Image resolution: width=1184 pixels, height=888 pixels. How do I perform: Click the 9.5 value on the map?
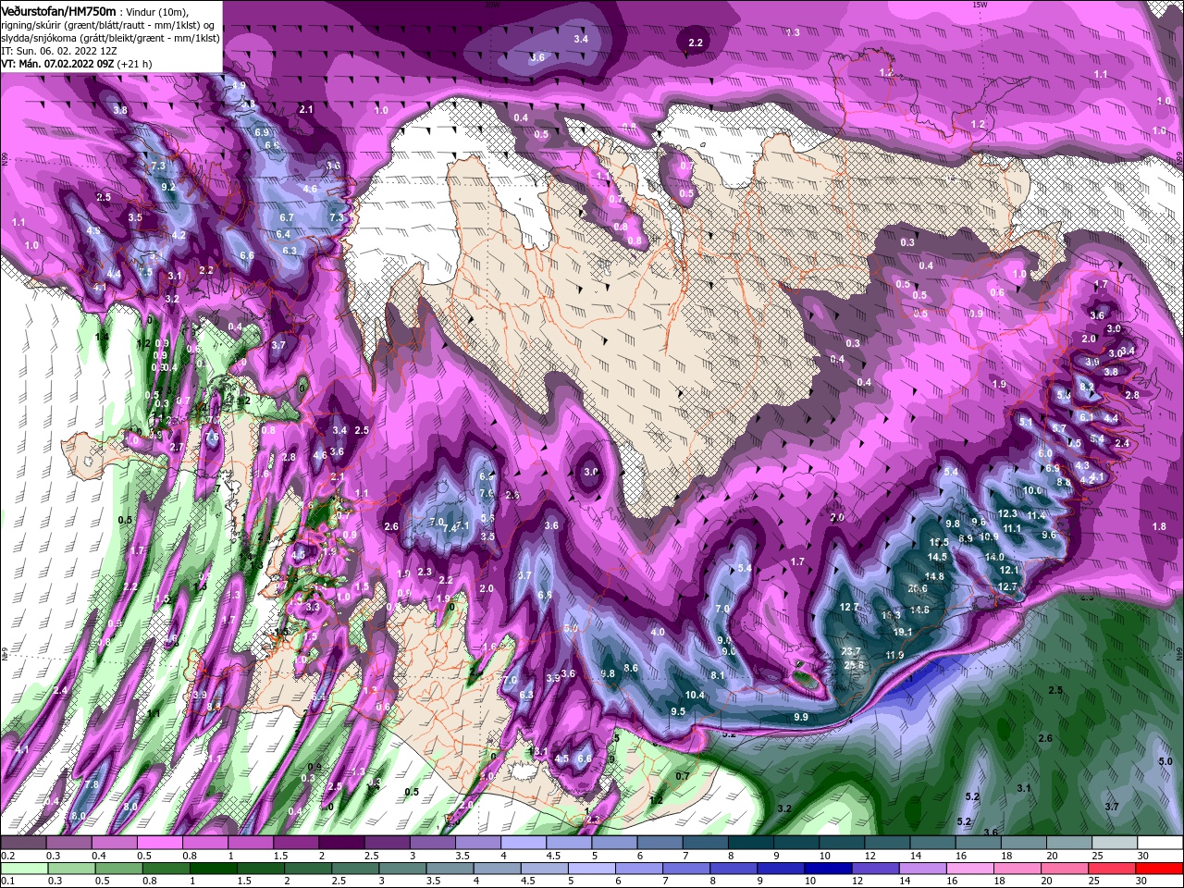point(678,711)
